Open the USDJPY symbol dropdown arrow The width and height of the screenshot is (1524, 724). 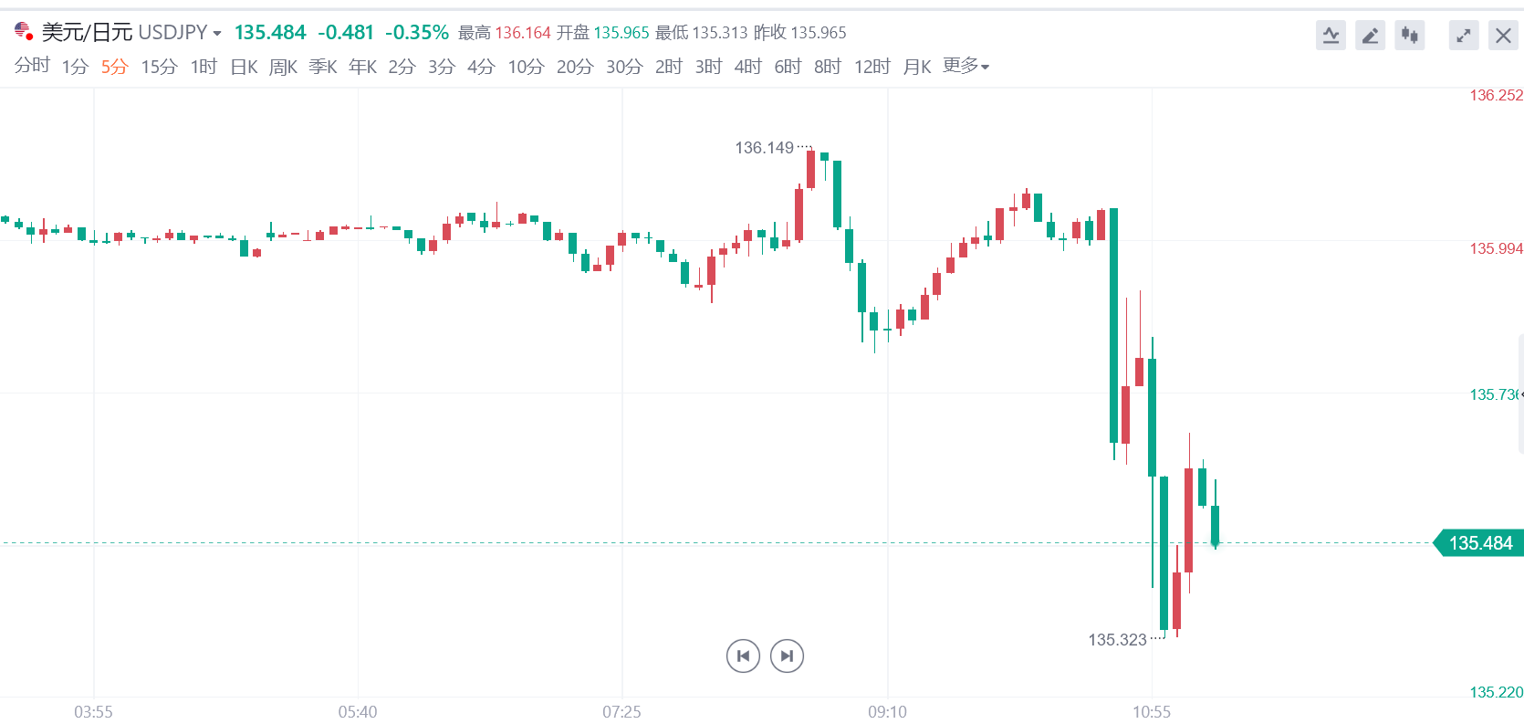[x=217, y=34]
